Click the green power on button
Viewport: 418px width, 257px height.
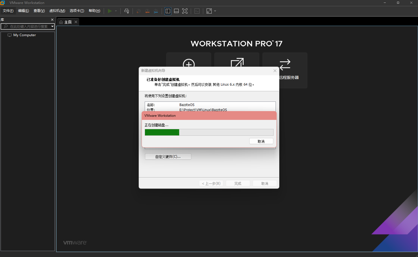coord(110,11)
